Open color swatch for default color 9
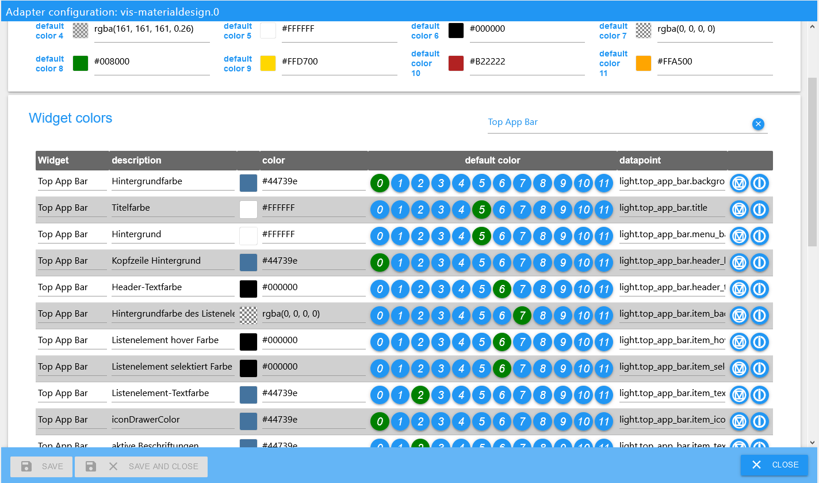 pyautogui.click(x=268, y=63)
